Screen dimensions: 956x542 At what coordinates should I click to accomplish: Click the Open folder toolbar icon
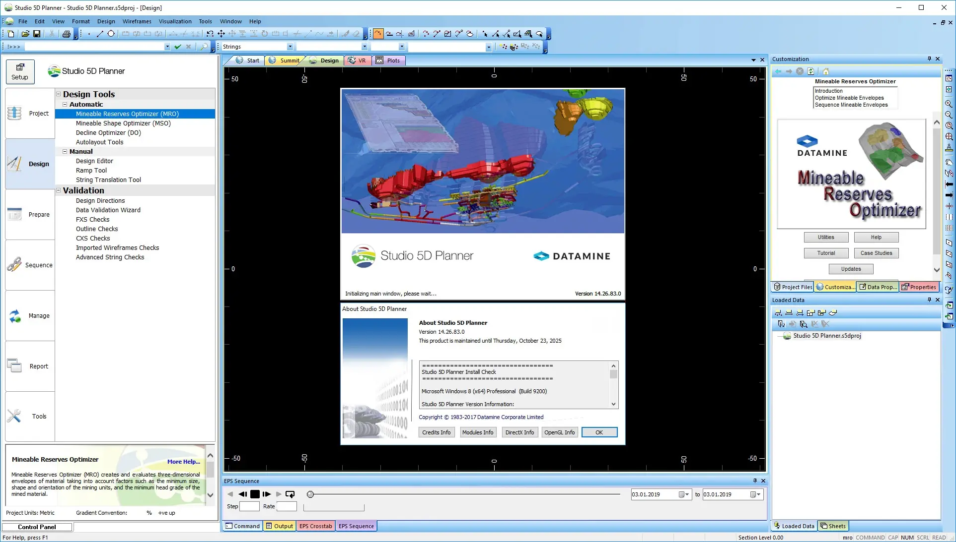click(x=25, y=34)
